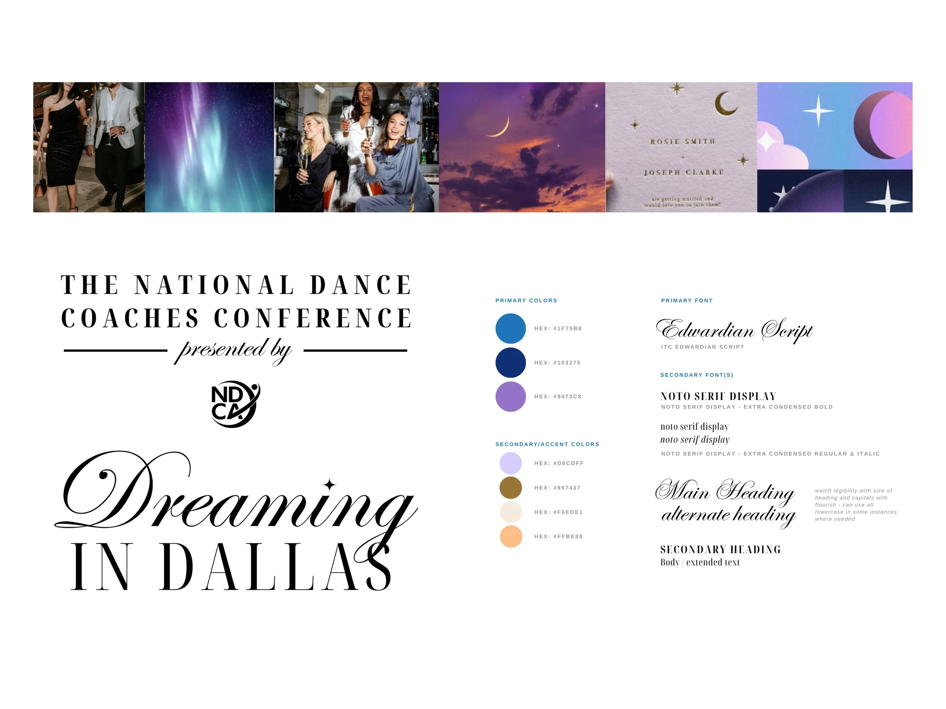The height and width of the screenshot is (709, 946).
Task: Click the sparkle star above Dreaming
Action: point(329,484)
